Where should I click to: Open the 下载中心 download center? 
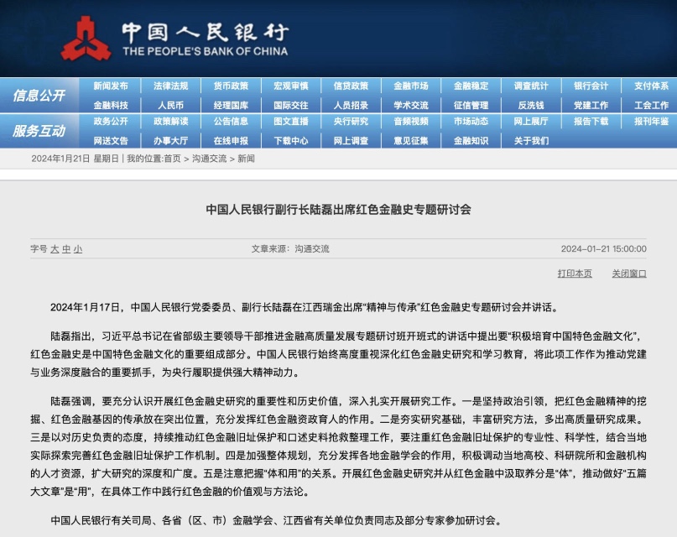point(290,141)
